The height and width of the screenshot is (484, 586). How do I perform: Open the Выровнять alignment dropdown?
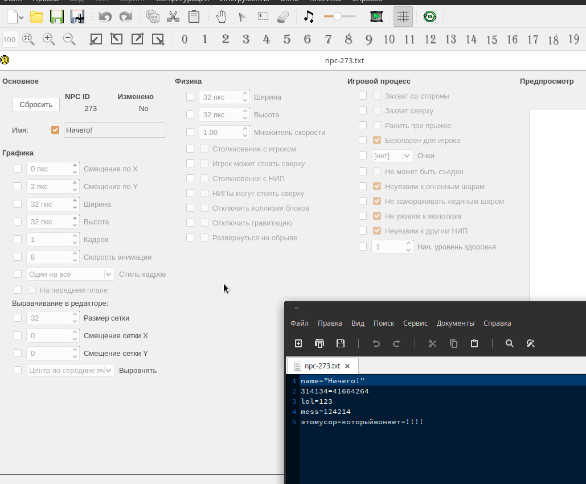(71, 370)
